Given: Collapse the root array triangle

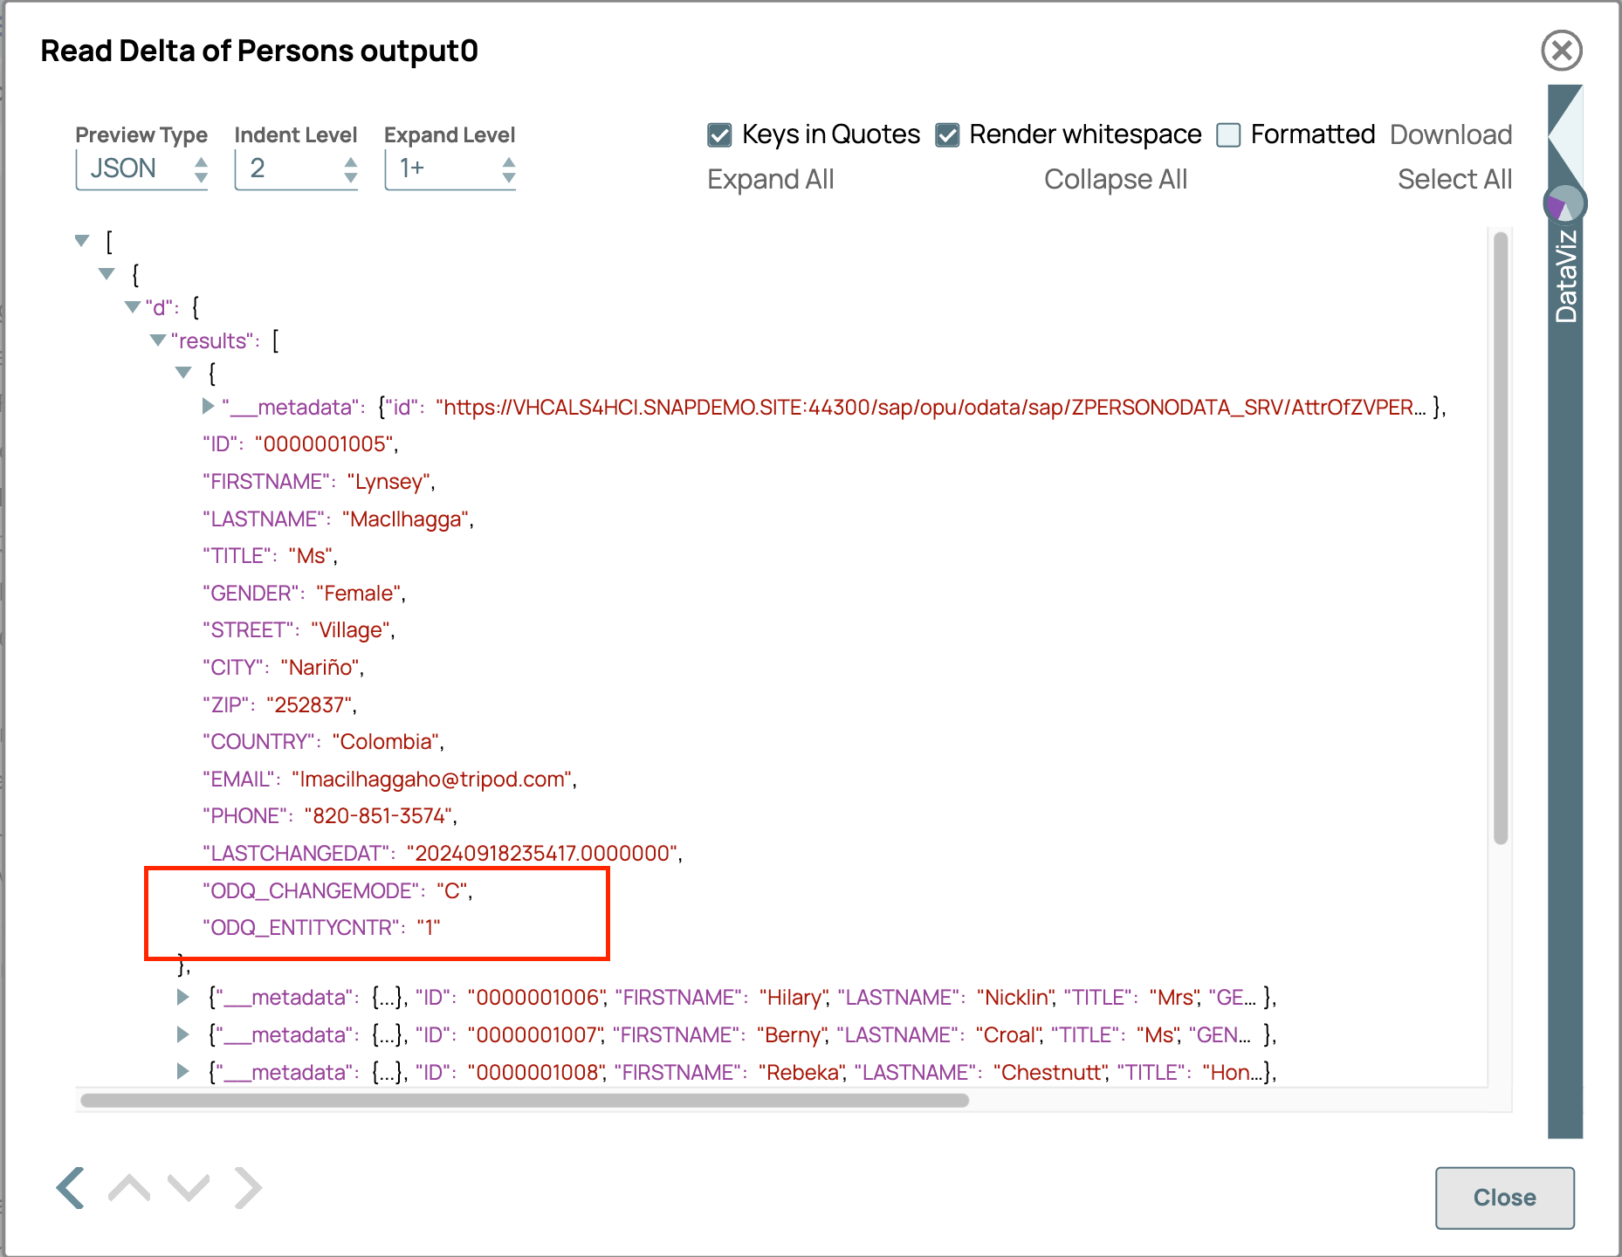Looking at the screenshot, I should coord(83,240).
